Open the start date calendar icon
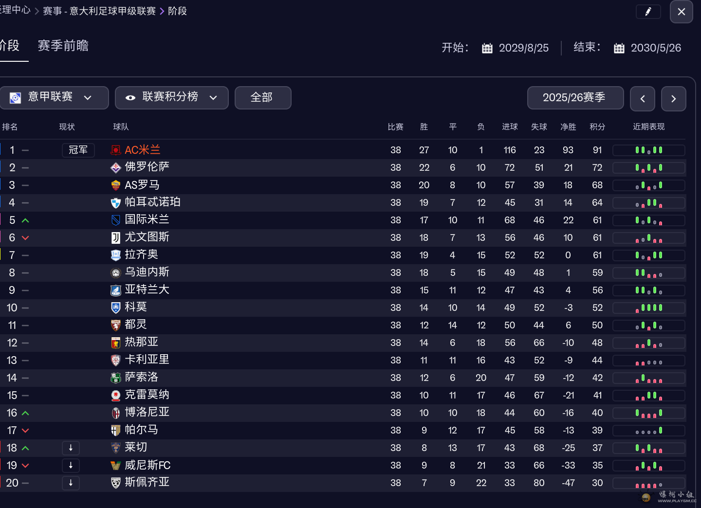This screenshot has height=508, width=701. click(x=487, y=48)
